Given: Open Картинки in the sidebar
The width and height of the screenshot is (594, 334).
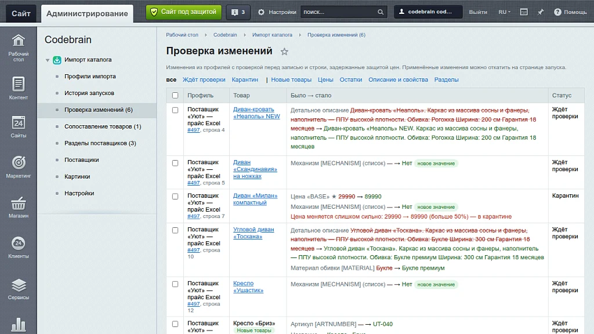Looking at the screenshot, I should tap(77, 176).
